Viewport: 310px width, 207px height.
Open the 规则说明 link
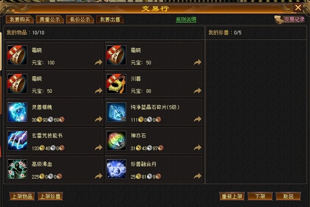[186, 20]
